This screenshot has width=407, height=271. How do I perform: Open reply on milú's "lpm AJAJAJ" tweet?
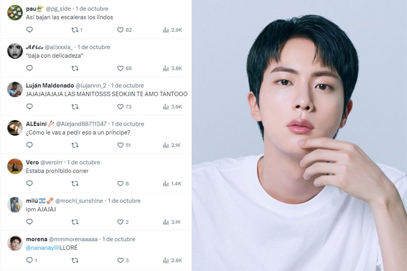30,222
